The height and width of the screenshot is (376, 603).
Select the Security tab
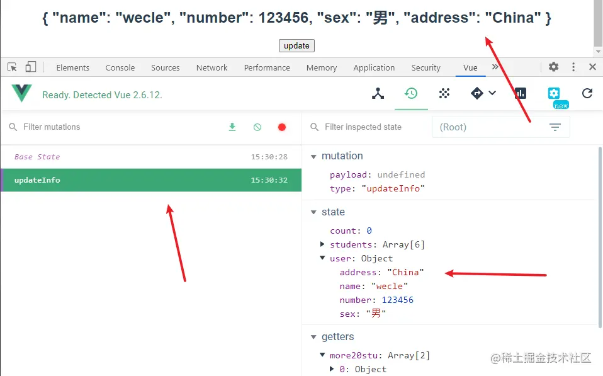point(425,68)
